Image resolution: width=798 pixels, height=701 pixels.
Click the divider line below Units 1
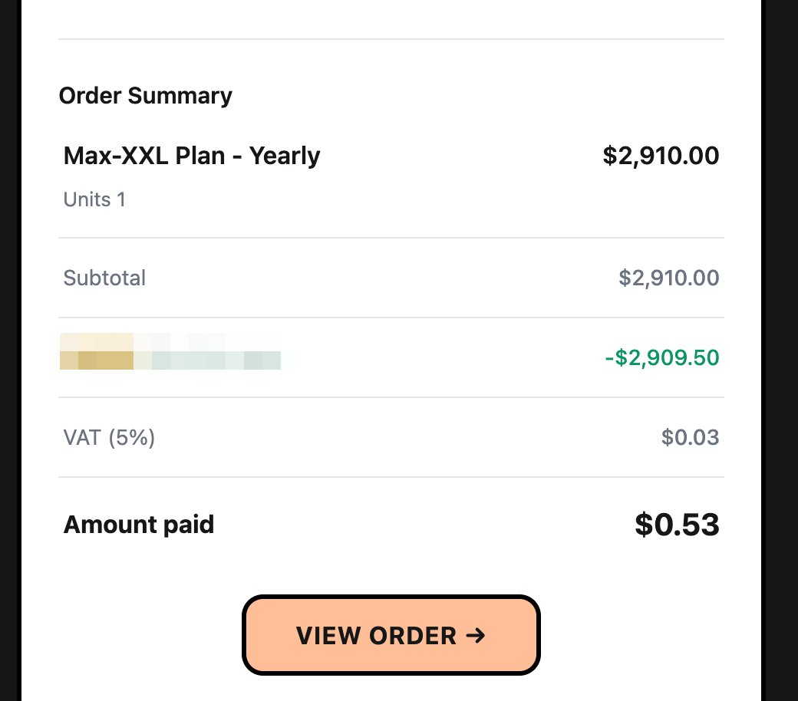pyautogui.click(x=391, y=238)
